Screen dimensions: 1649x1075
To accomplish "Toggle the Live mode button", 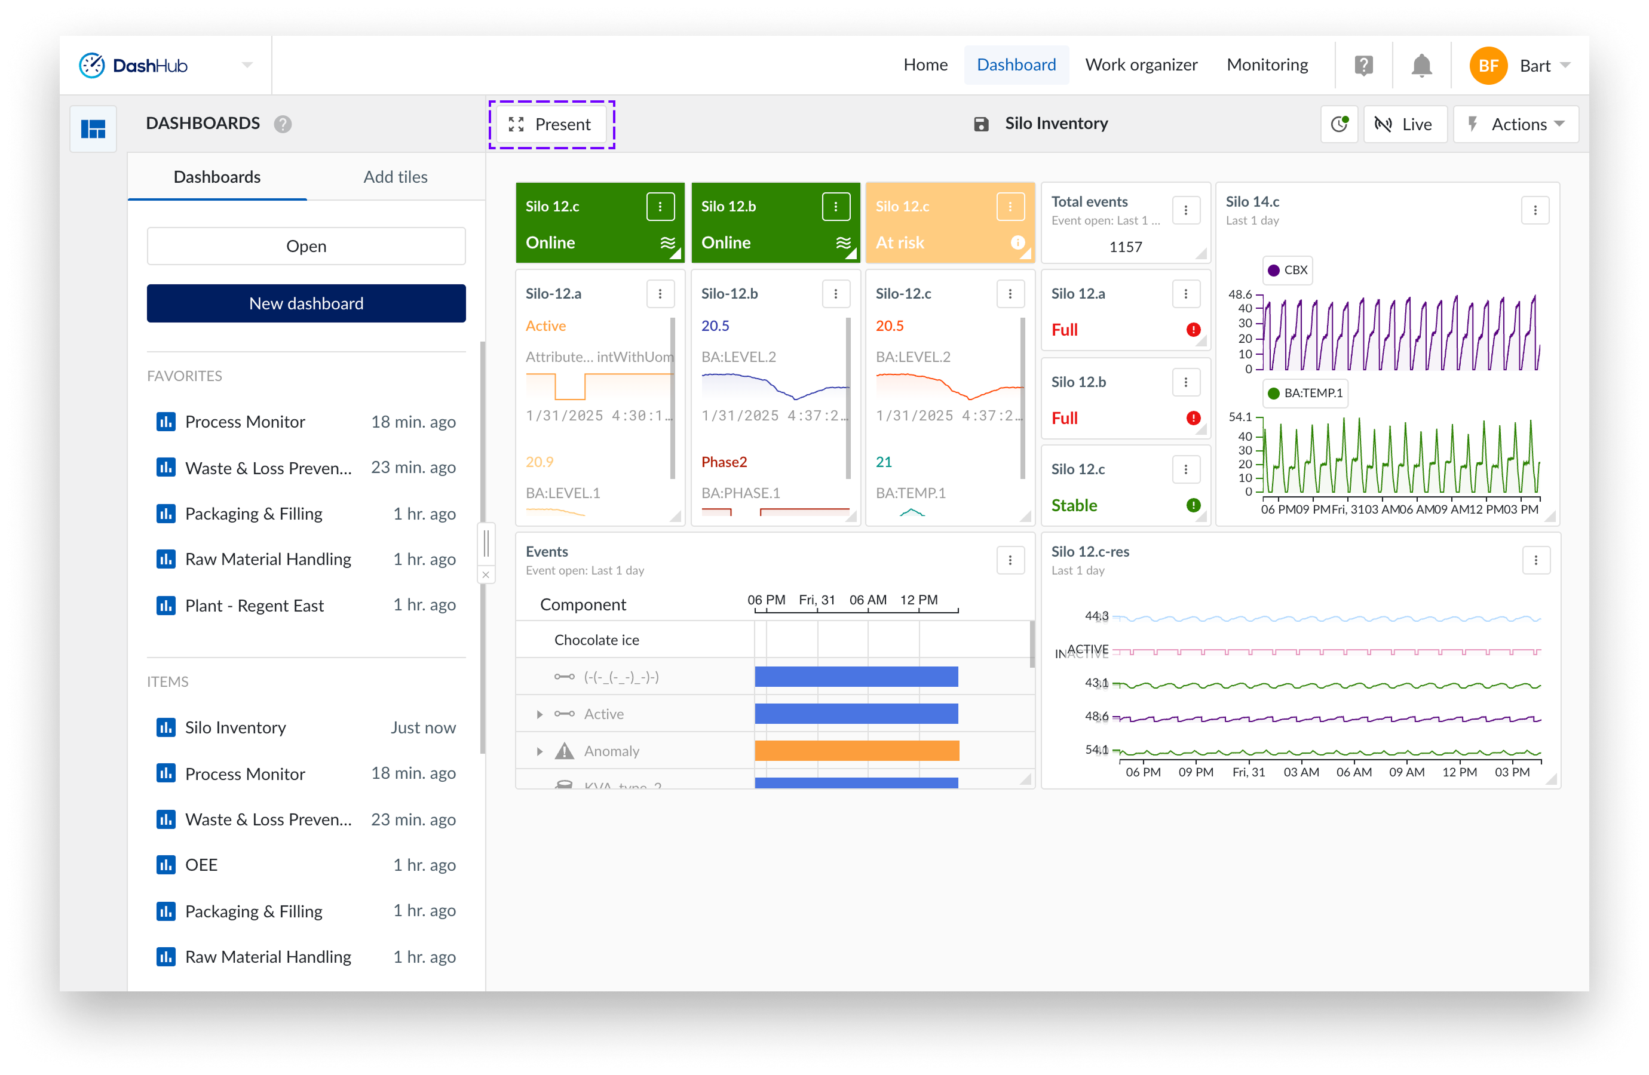I will pyautogui.click(x=1405, y=125).
